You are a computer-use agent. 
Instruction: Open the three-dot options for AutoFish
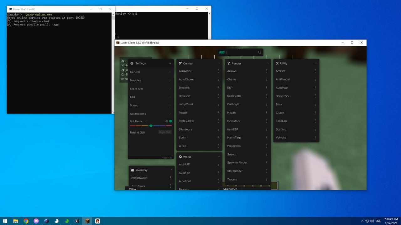218,173
